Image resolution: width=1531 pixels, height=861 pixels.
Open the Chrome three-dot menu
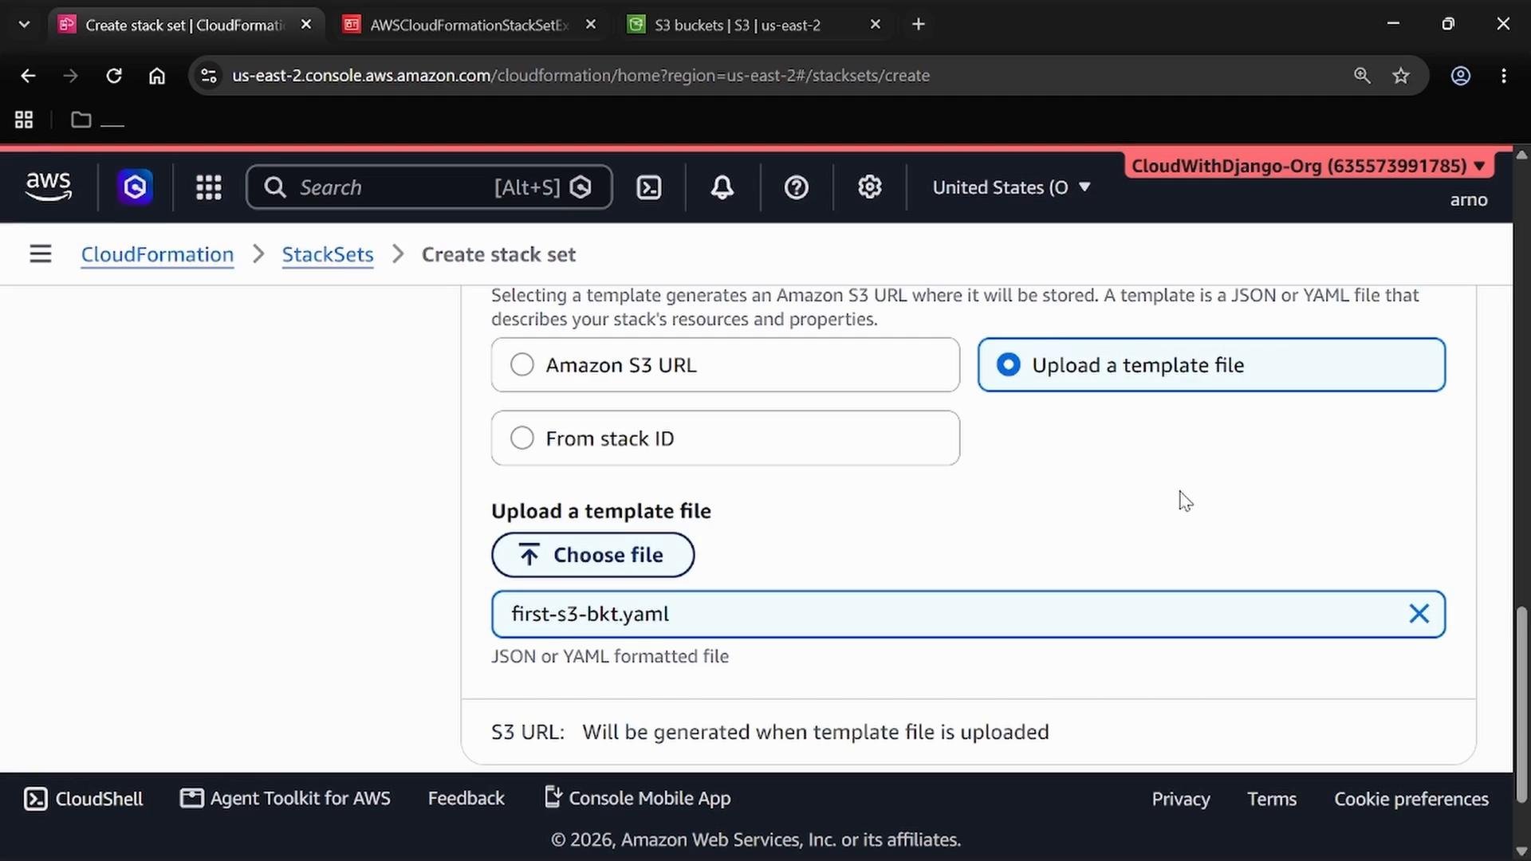[1504, 76]
